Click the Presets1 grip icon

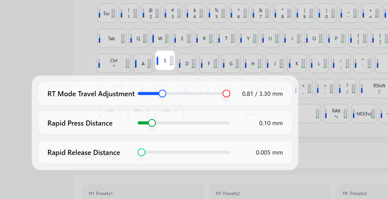(x=91, y=193)
